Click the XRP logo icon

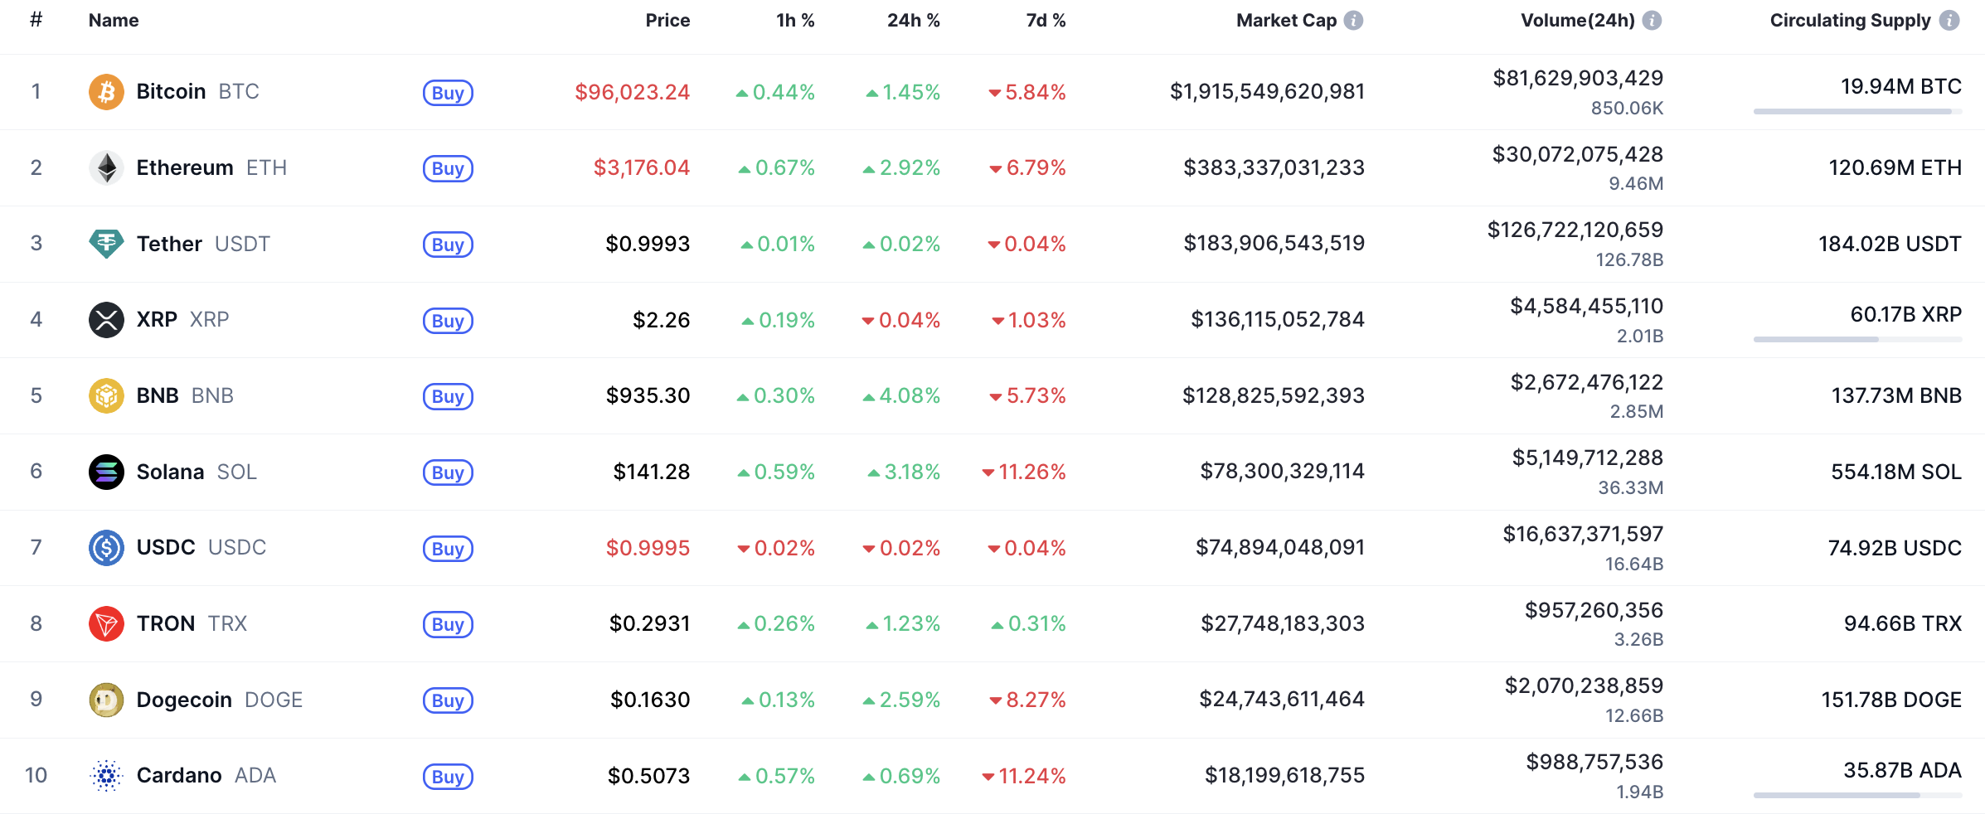(x=106, y=320)
